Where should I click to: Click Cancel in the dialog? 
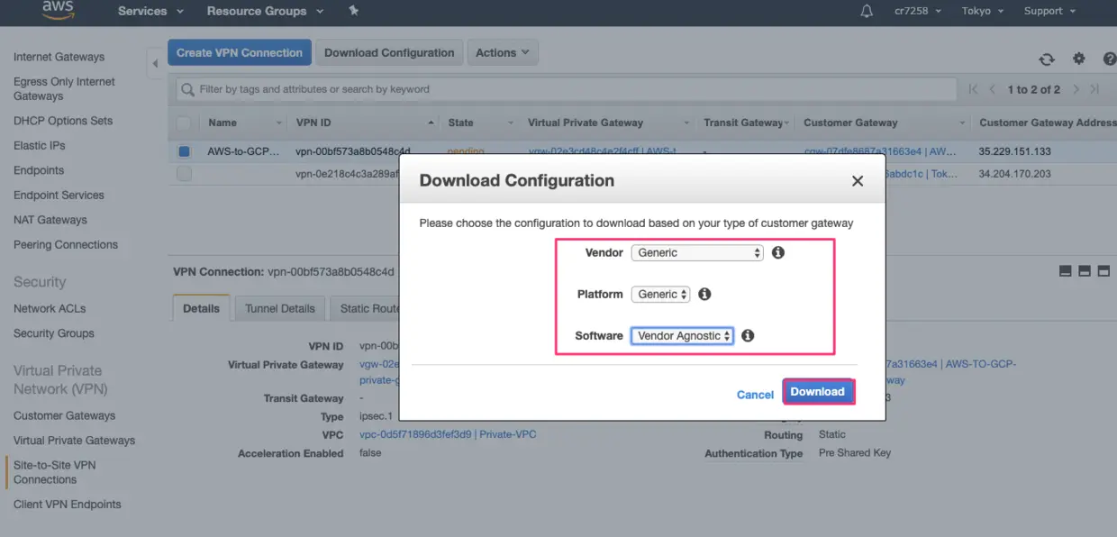pos(755,395)
